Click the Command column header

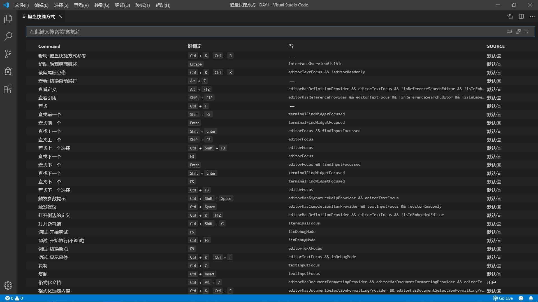49,46
